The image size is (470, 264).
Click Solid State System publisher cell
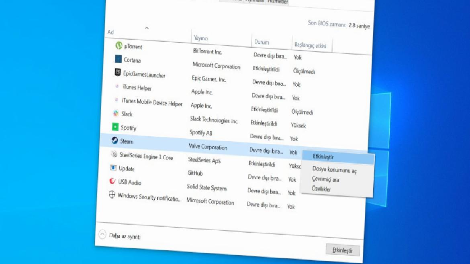(207, 187)
